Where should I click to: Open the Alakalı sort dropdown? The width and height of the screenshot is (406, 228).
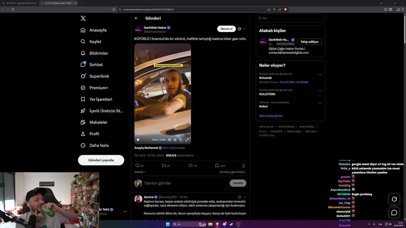click(x=140, y=172)
